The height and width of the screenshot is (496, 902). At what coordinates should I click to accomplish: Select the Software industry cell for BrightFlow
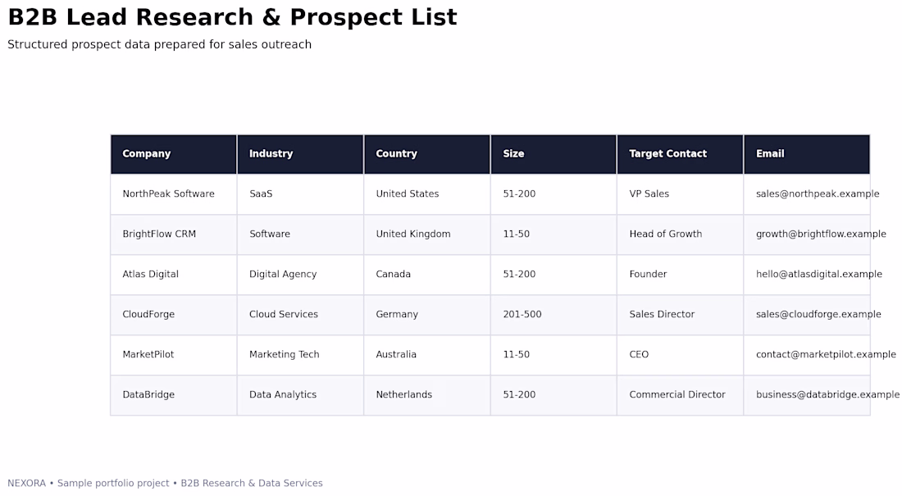pos(300,234)
